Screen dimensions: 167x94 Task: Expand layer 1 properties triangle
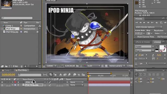(x=13, y=82)
